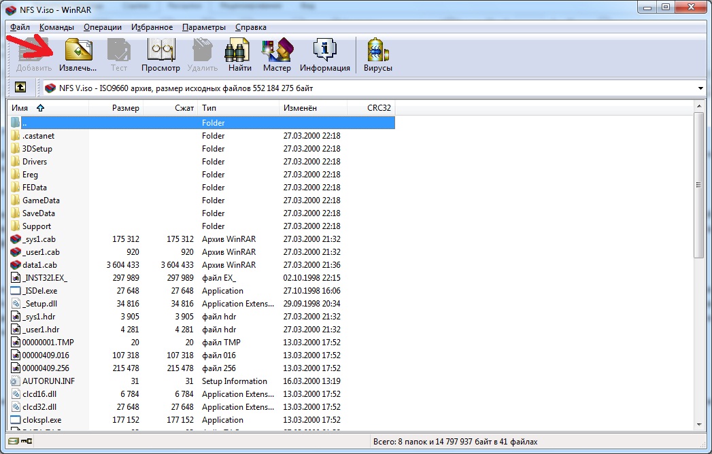Image resolution: width=712 pixels, height=454 pixels.
Task: Click the status bar totals text
Action: (455, 441)
